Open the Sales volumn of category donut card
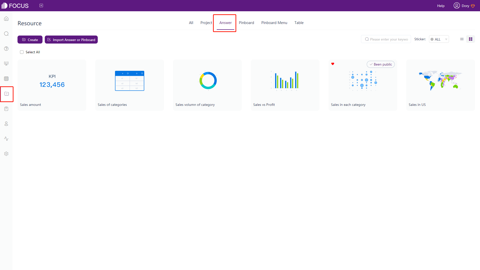The image size is (480, 270). (207, 85)
